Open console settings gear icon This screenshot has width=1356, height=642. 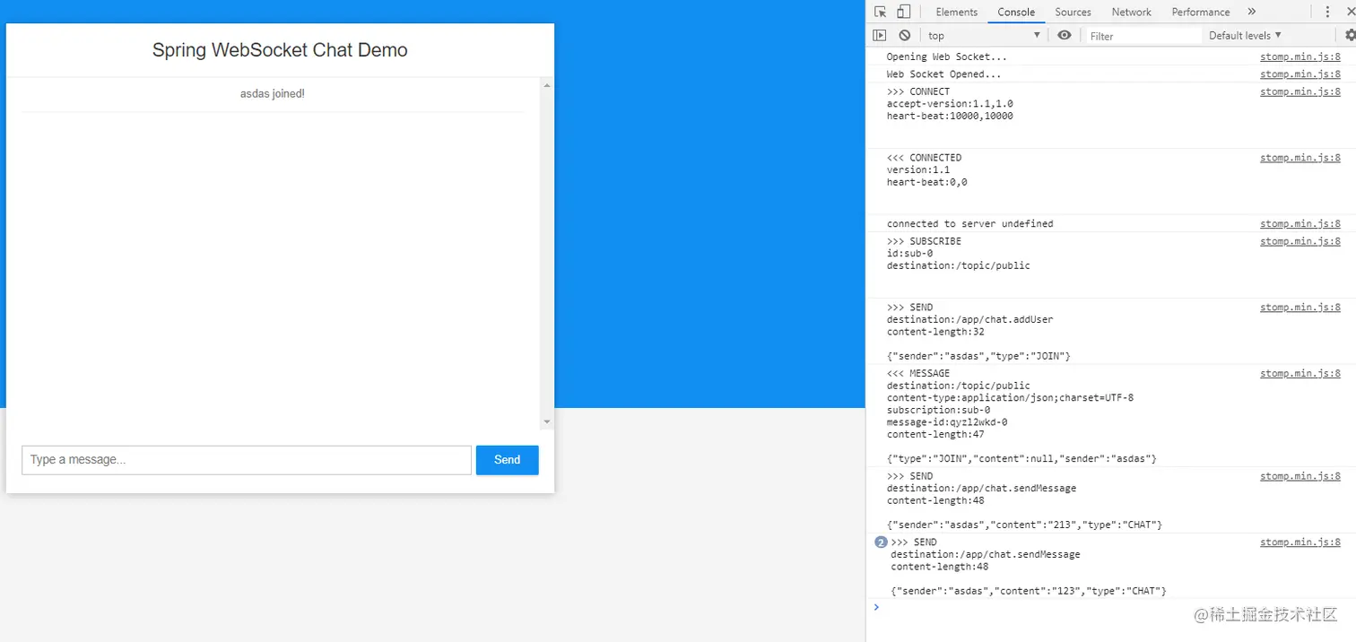click(x=1351, y=35)
